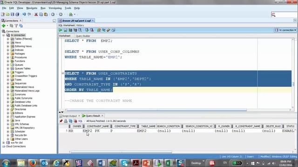The width and height of the screenshot is (298, 167).
Task: Pin the query result with red pin icon
Action: pos(61,121)
